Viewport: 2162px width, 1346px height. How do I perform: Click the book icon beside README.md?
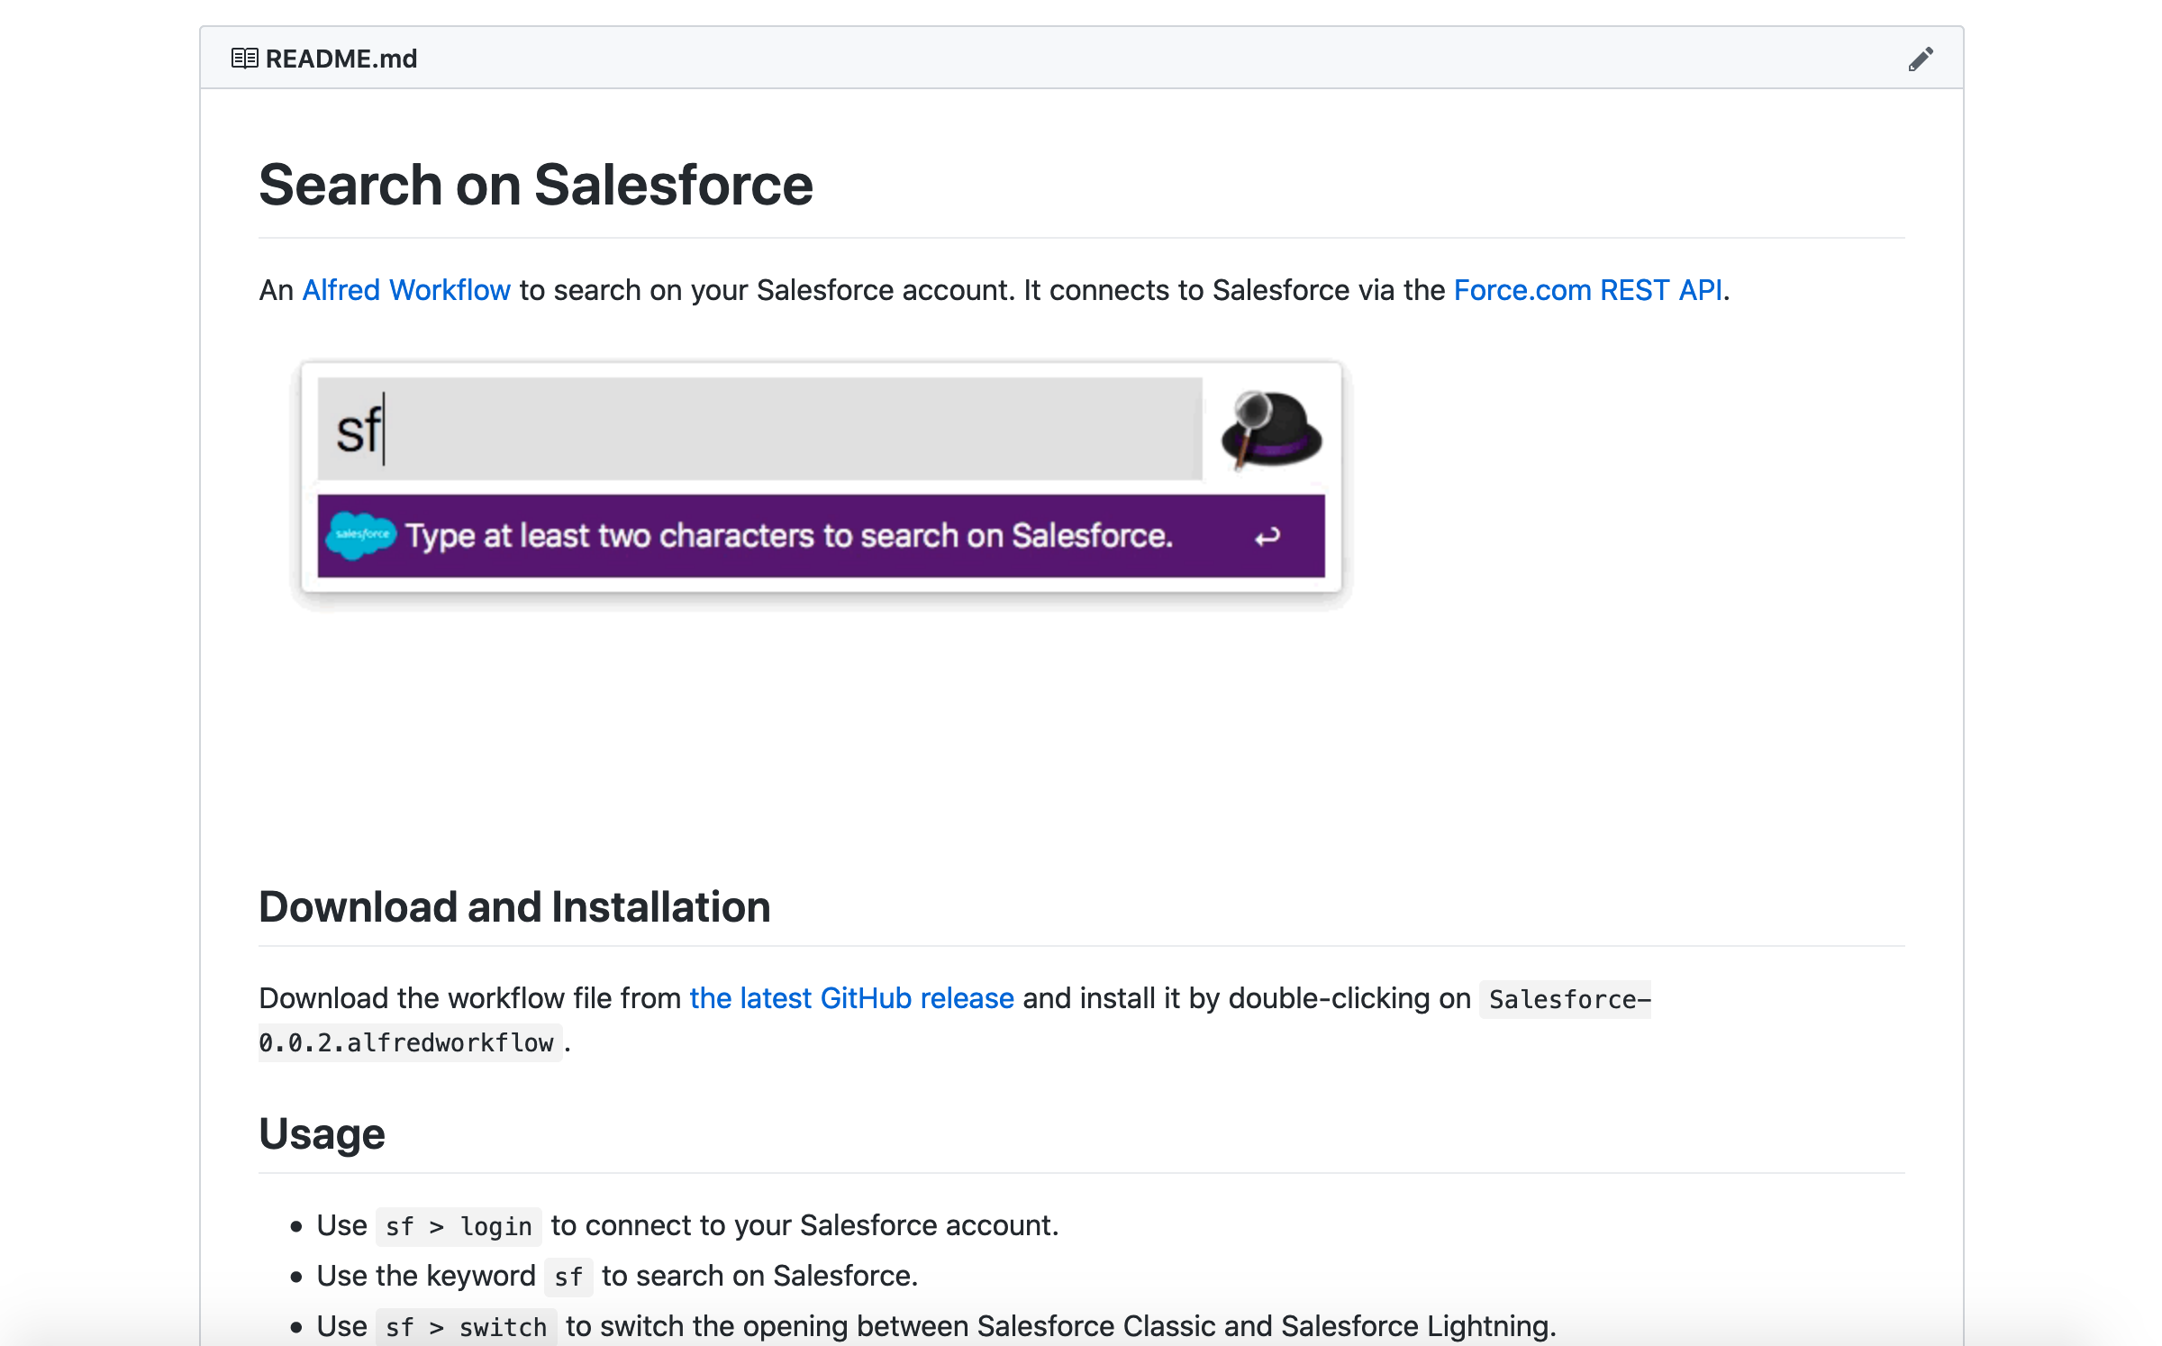244,58
